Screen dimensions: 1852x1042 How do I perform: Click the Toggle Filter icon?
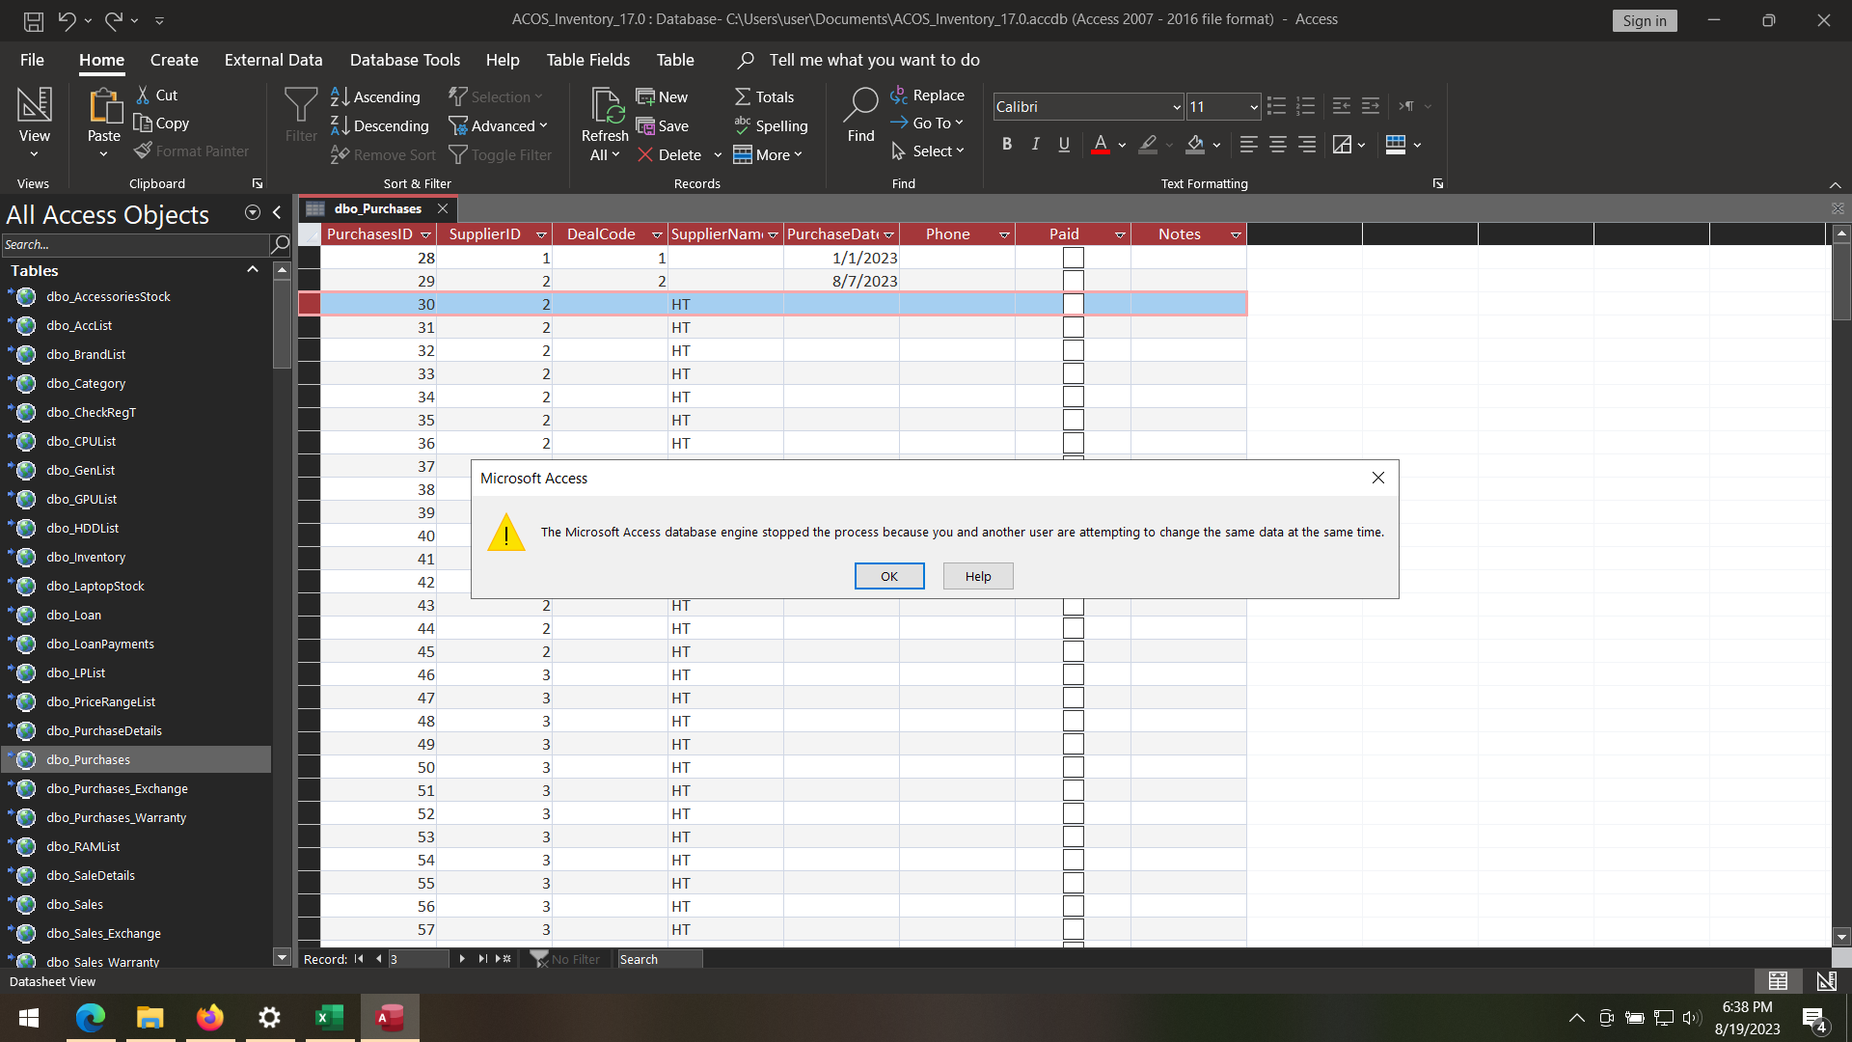[459, 154]
